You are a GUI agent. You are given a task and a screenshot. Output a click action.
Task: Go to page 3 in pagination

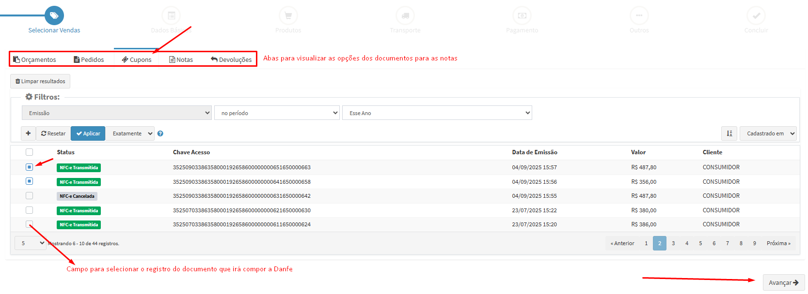(x=673, y=243)
